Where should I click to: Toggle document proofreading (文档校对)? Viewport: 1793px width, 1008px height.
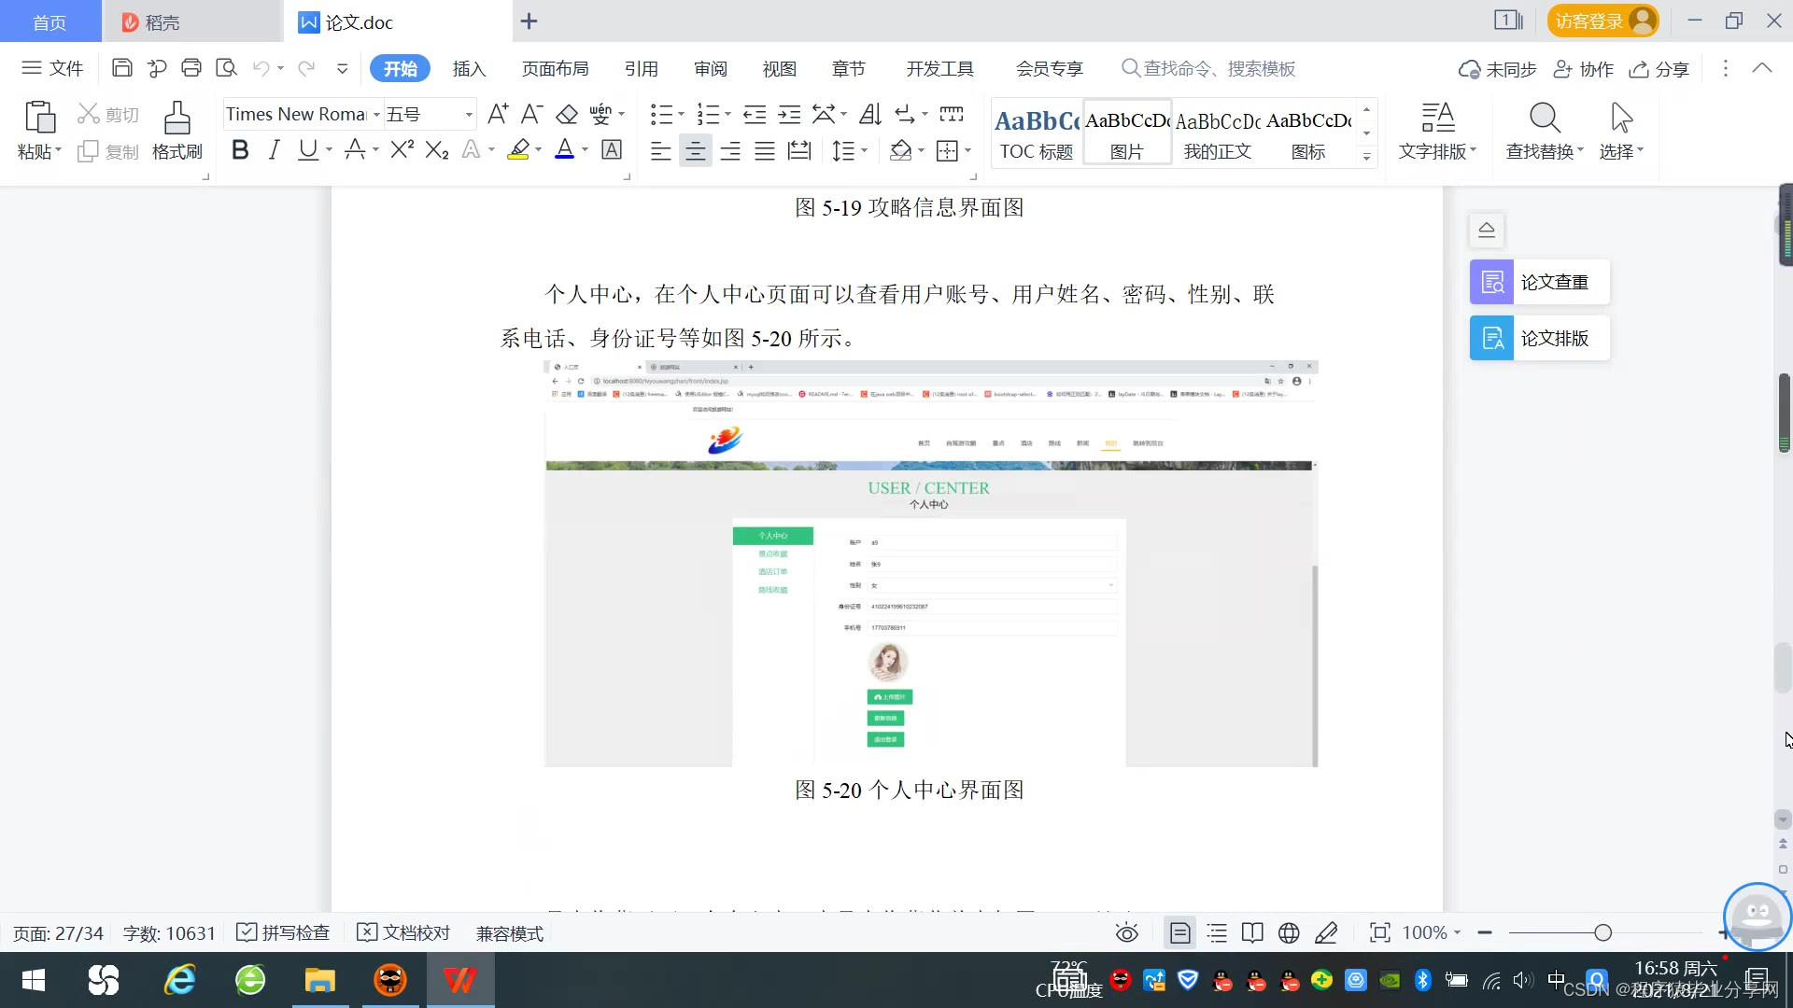point(404,932)
